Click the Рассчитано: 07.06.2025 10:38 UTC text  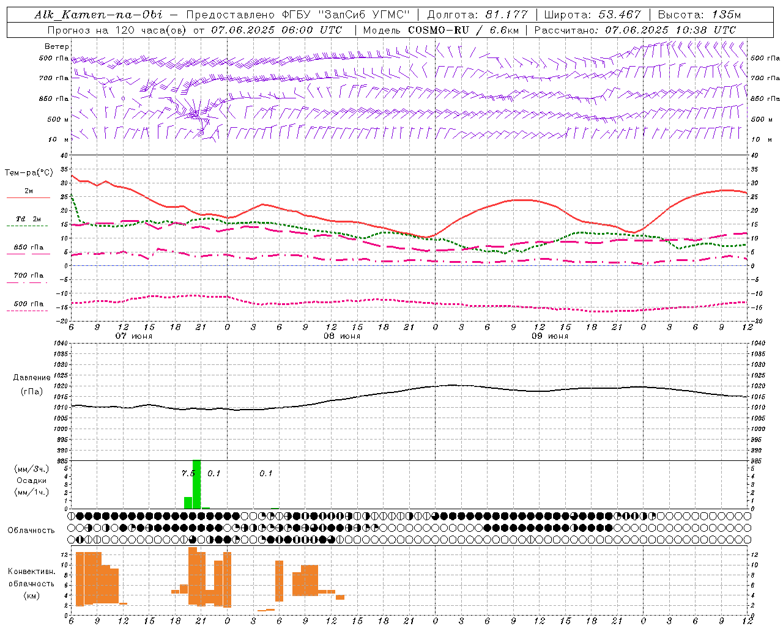pos(635,30)
